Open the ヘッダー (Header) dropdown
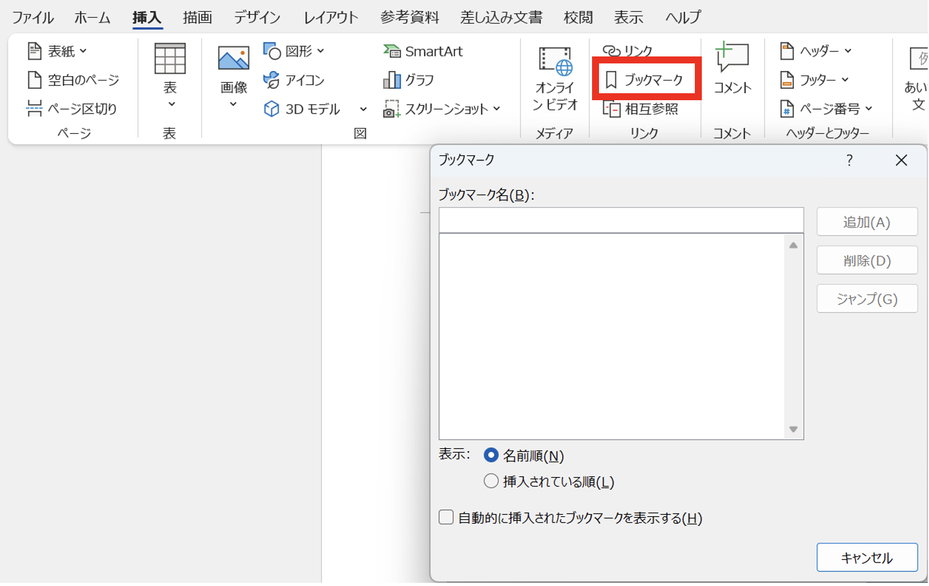 click(x=816, y=51)
